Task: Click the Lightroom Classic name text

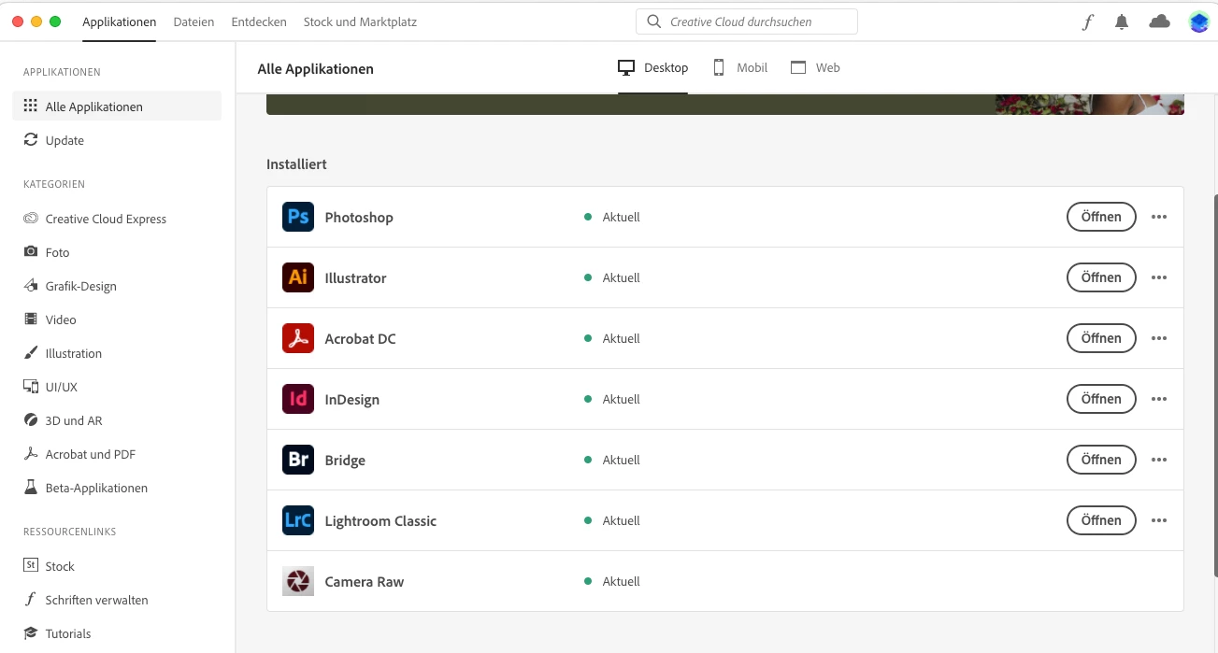Action: pyautogui.click(x=380, y=520)
